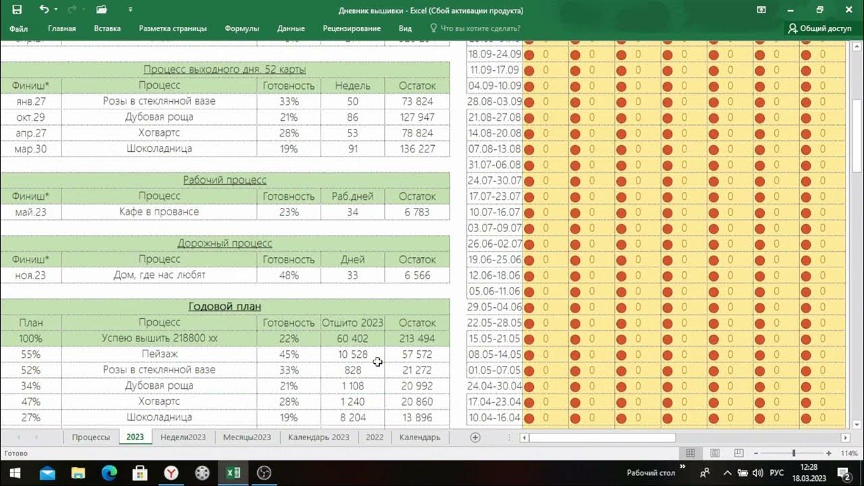
Task: Click next sheet navigation arrow
Action: (36, 437)
